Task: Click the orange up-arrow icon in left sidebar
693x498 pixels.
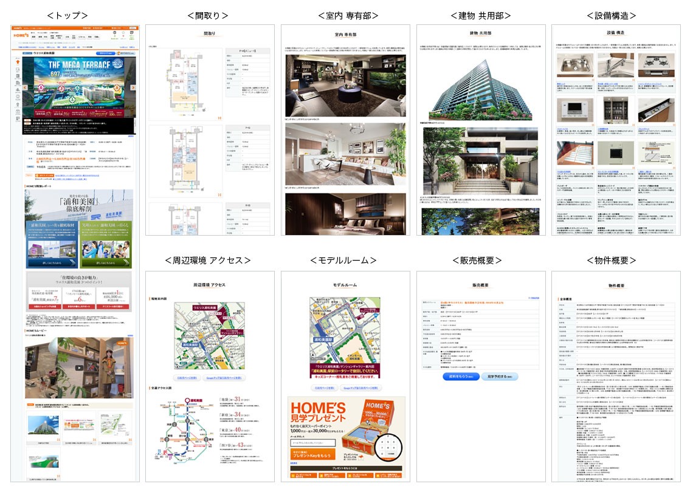Action: [16, 62]
